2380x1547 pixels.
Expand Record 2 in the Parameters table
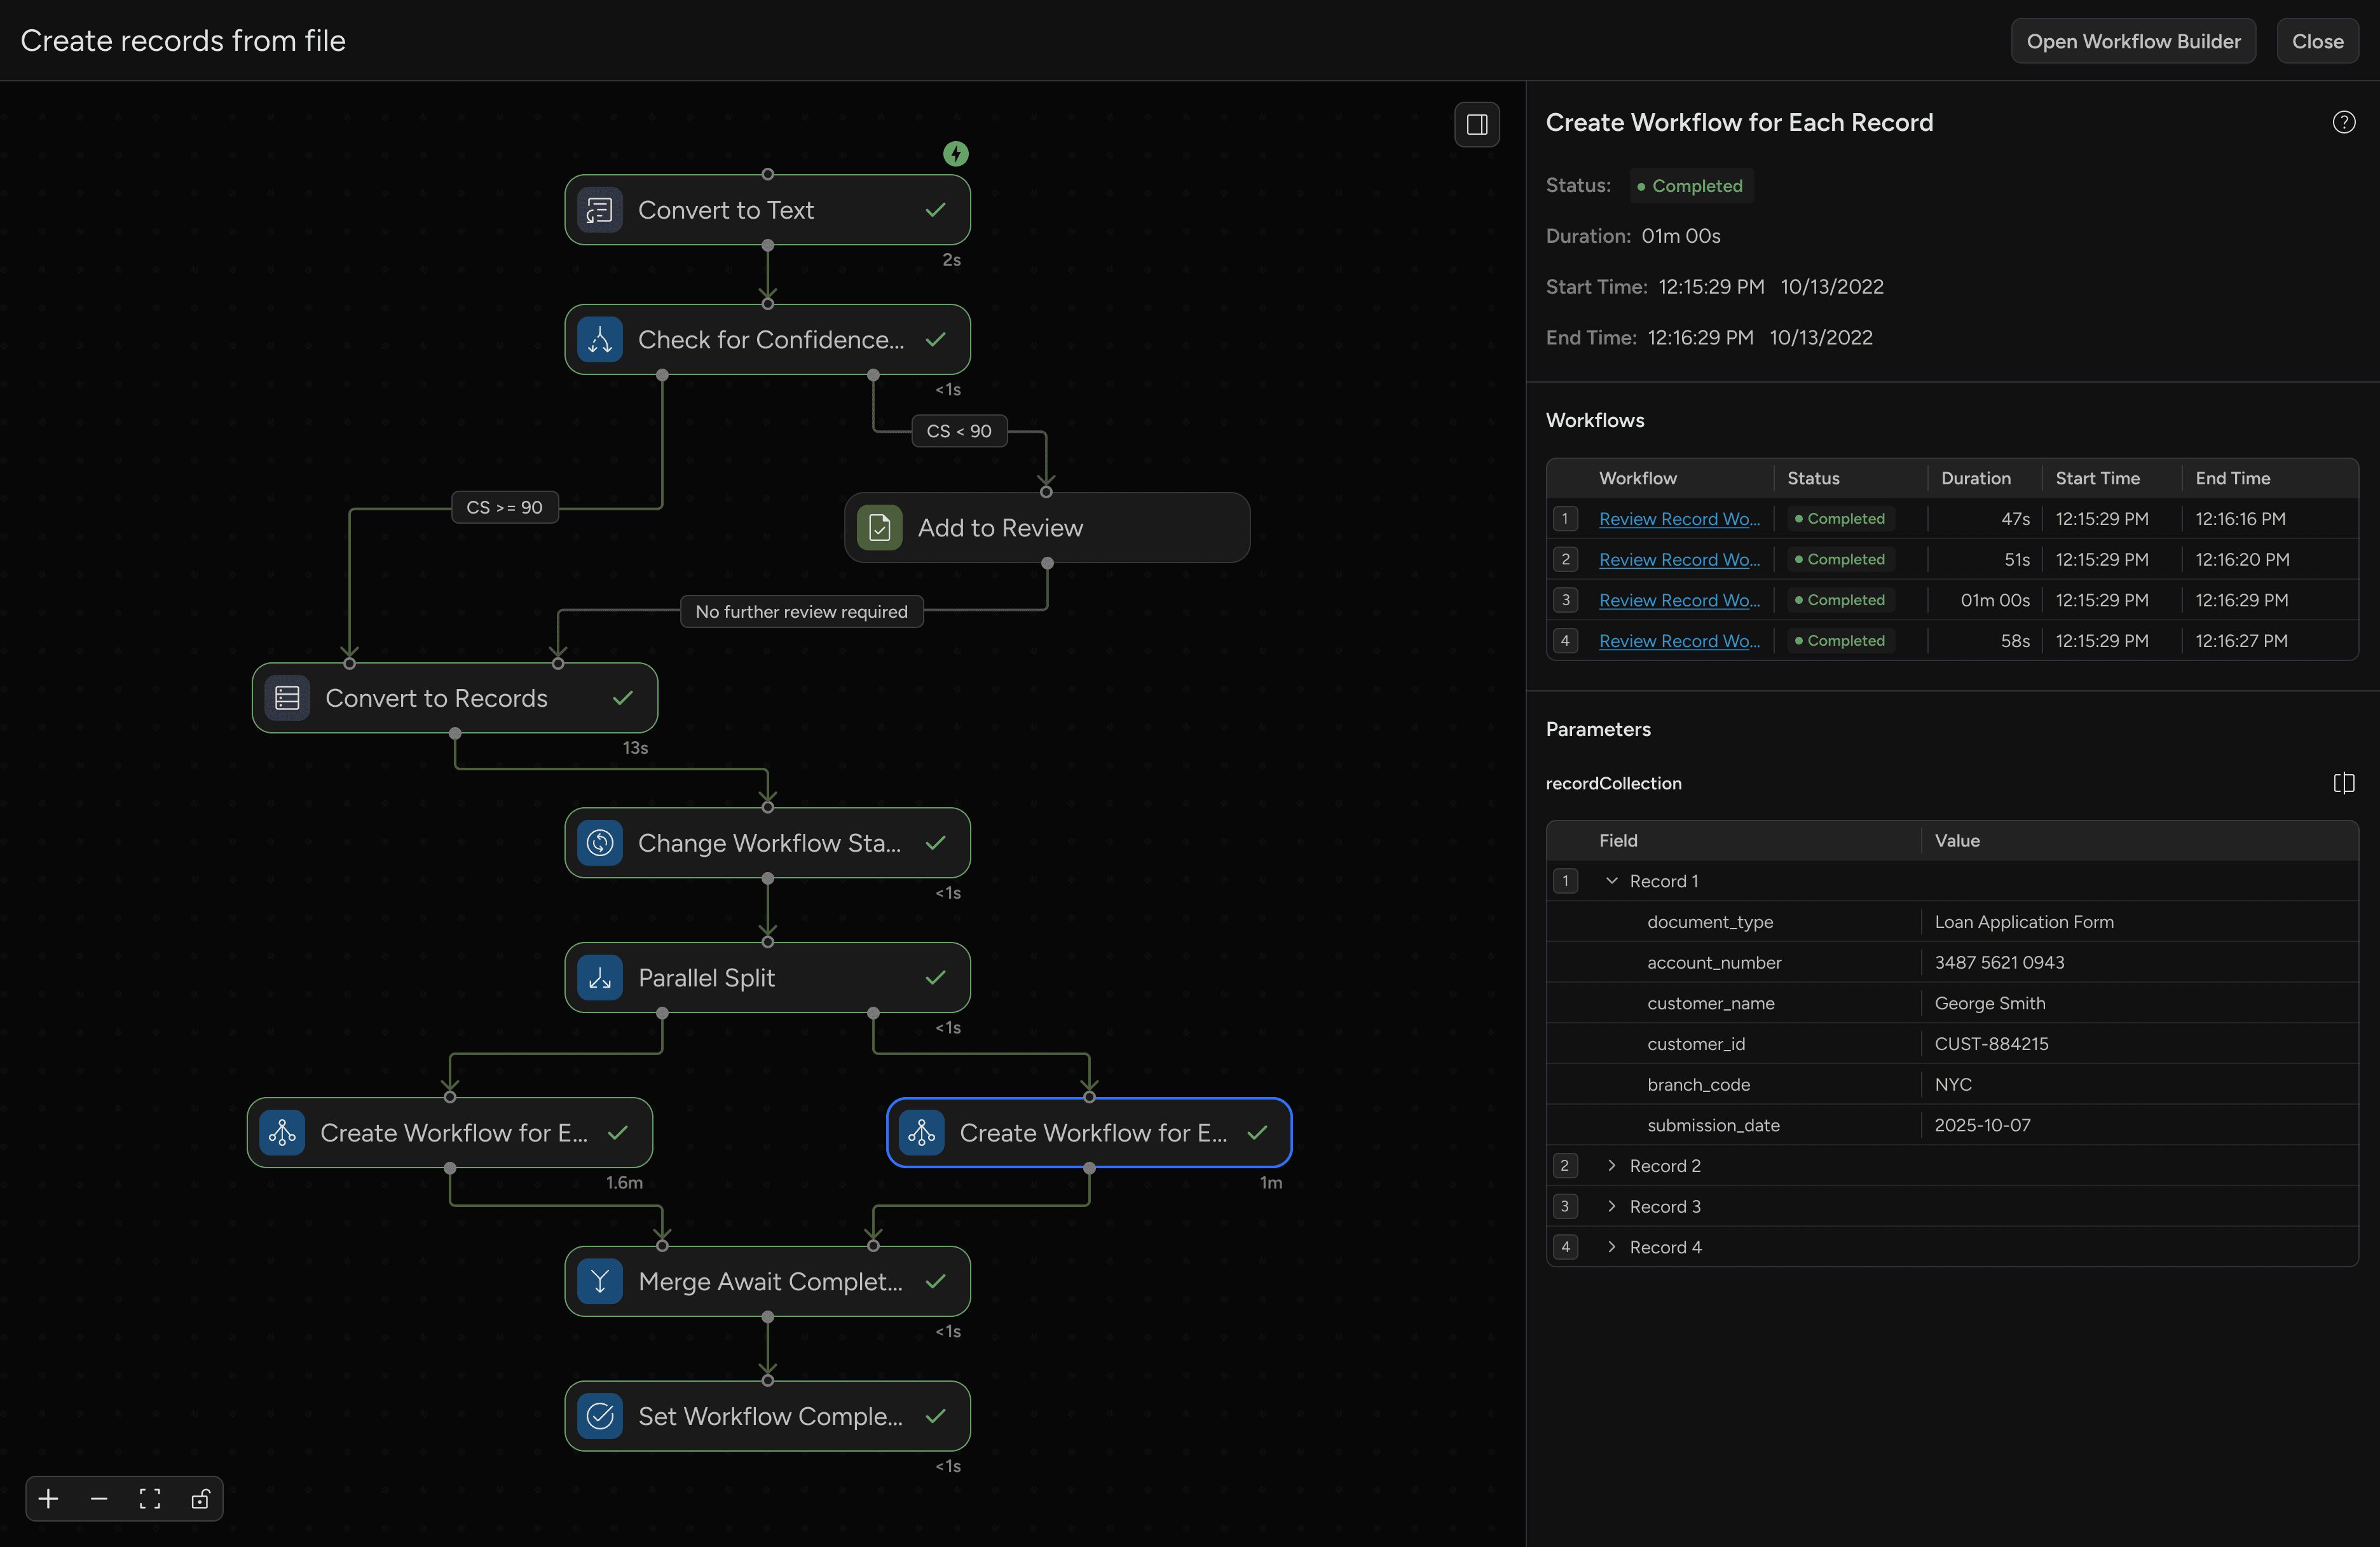click(x=1611, y=1165)
